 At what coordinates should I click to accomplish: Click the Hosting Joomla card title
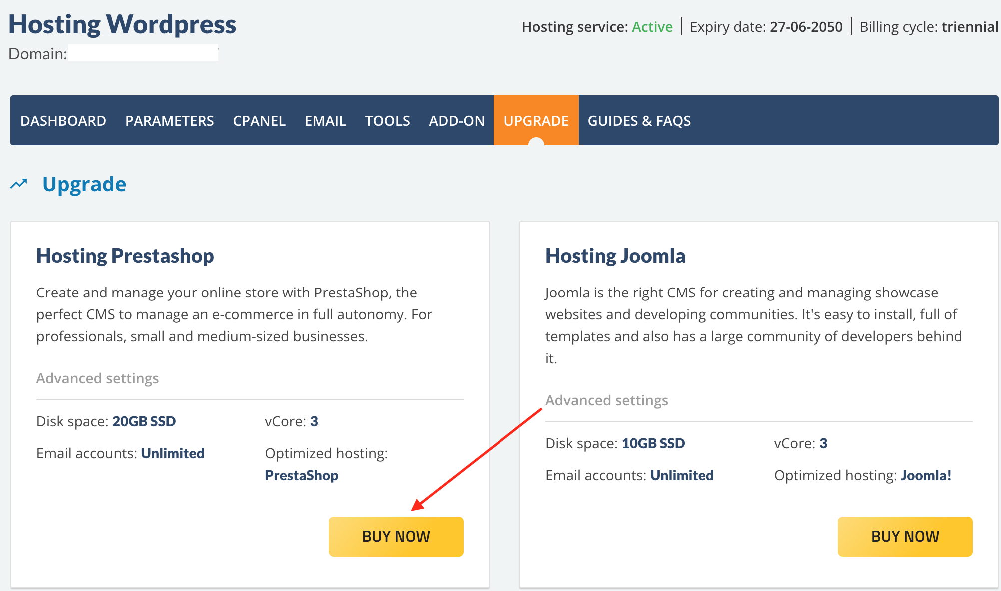[615, 256]
